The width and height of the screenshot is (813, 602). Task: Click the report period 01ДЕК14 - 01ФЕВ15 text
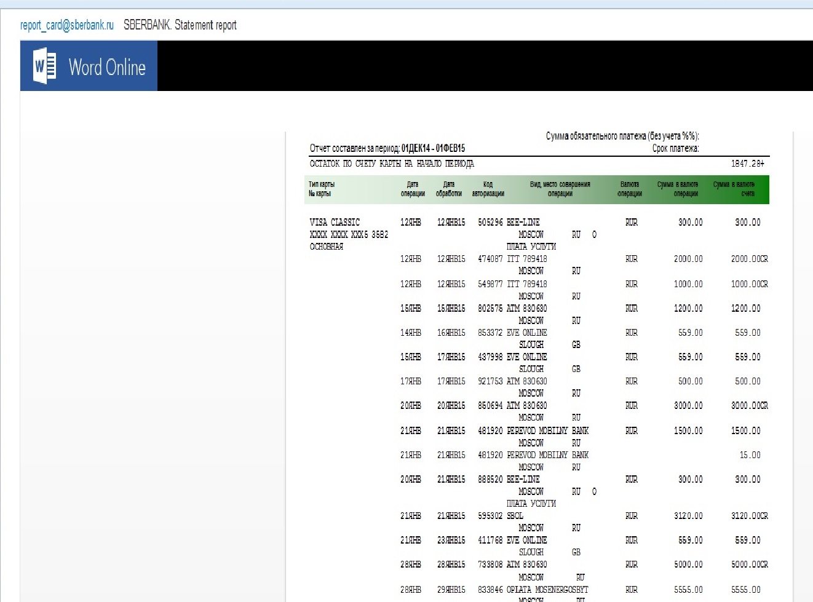pos(434,148)
